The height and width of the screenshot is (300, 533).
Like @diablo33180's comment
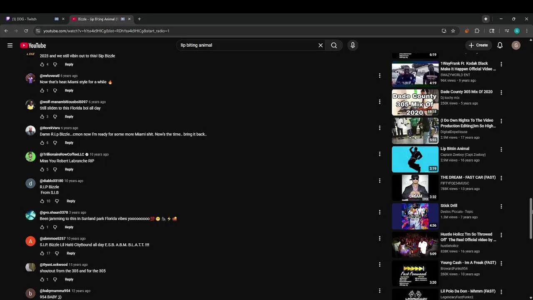(42, 201)
